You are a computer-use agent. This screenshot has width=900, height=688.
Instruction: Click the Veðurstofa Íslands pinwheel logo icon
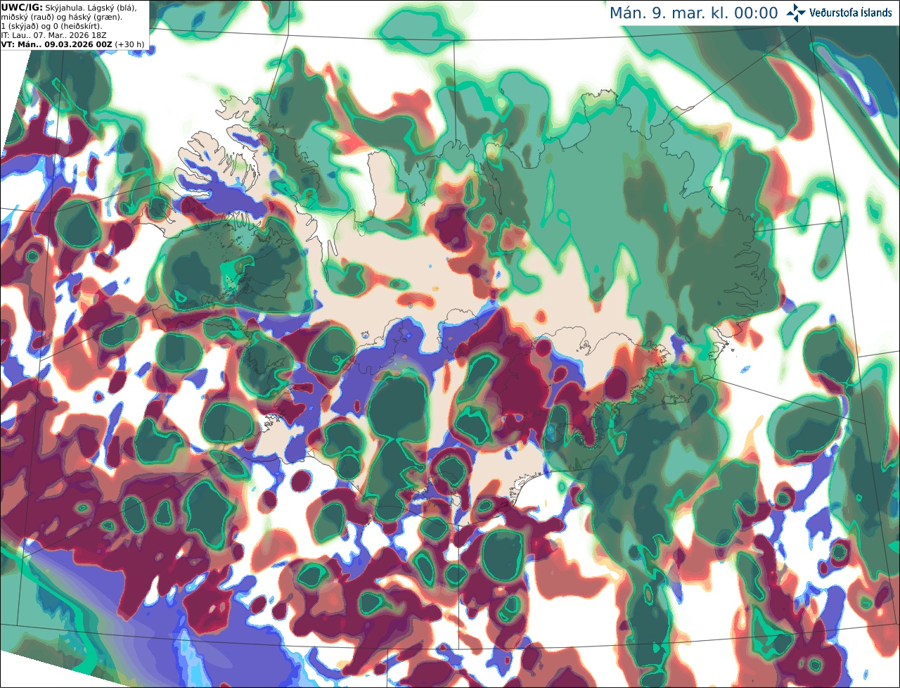796,13
